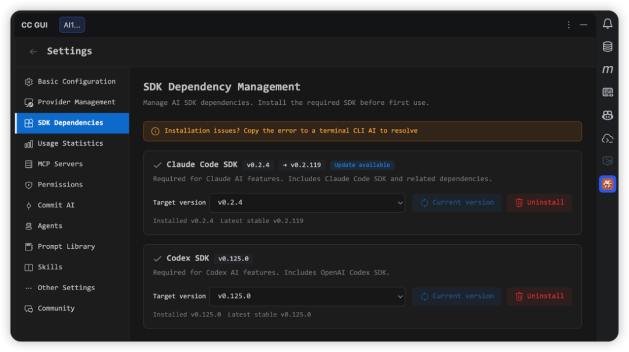Image resolution: width=629 pixels, height=352 pixels.
Task: Open Commit AI settings
Action: click(72, 205)
